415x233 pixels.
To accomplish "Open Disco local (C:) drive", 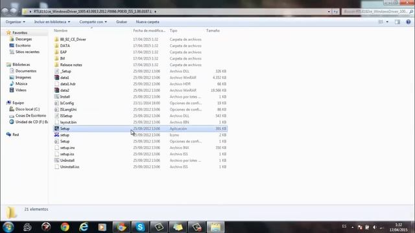I will click(x=27, y=109).
